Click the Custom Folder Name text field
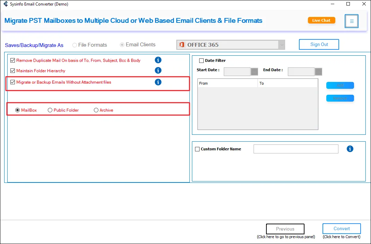Image resolution: width=371 pixels, height=244 pixels. coord(296,149)
